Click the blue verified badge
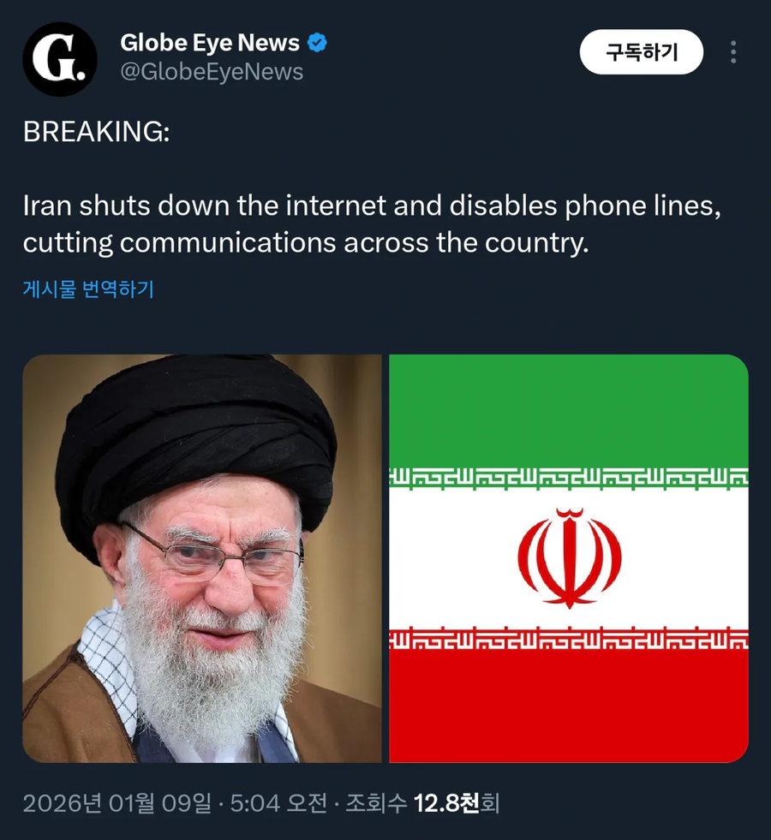 pos(317,43)
